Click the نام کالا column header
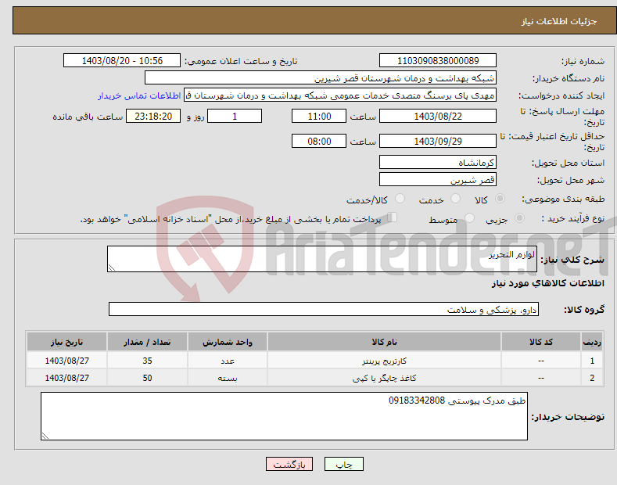 [x=384, y=342]
